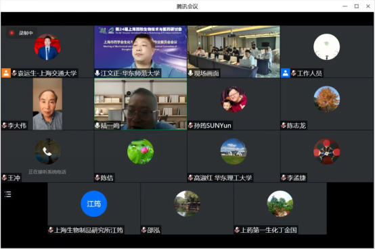Screen dimensions: 375x249
Task: Select 李孟捷's red pattern avatar
Action: 327,151
